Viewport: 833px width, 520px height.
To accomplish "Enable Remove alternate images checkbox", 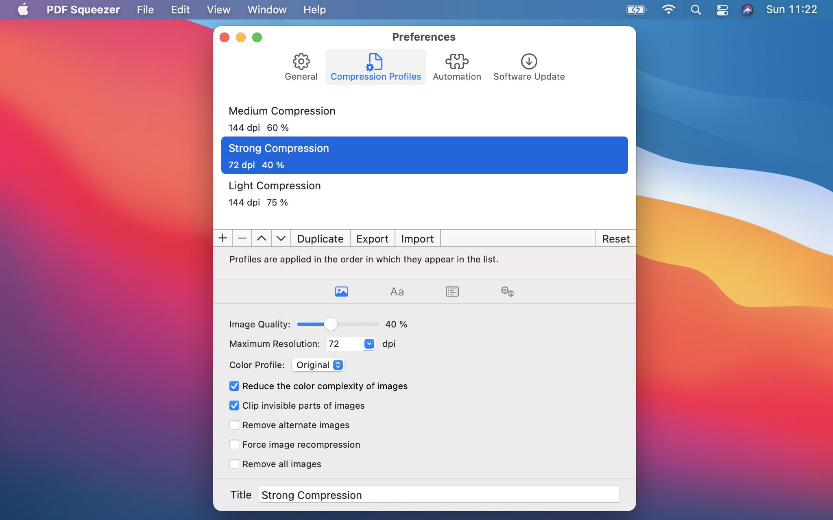I will [234, 425].
